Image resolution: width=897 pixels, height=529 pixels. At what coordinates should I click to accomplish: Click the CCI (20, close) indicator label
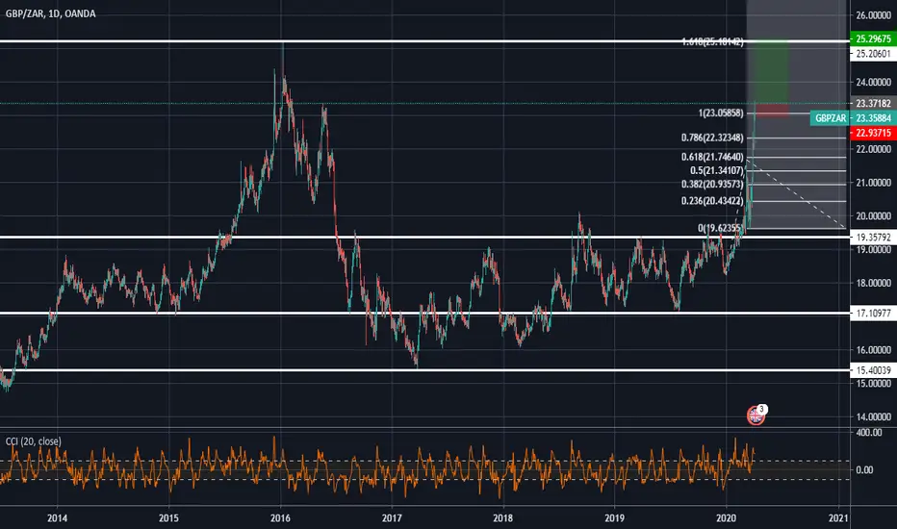pyautogui.click(x=33, y=441)
